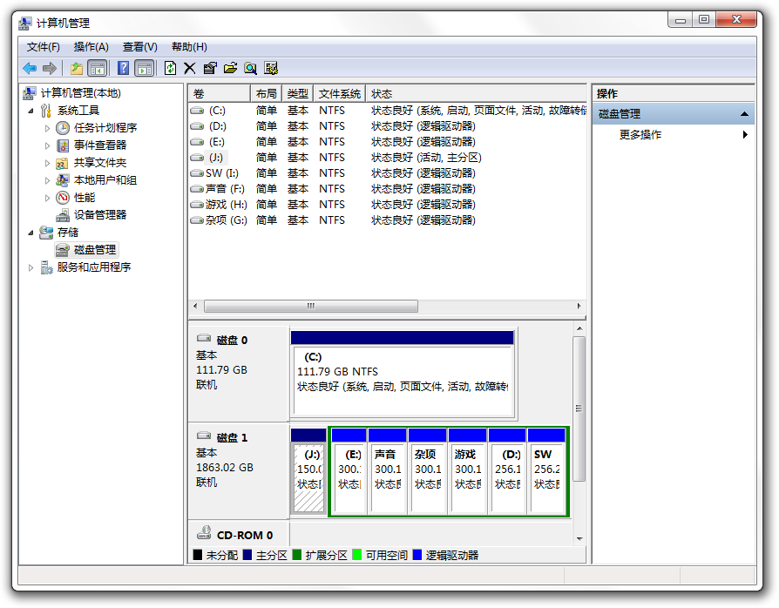Open the 操作(A) menu
The image size is (779, 608).
click(91, 47)
